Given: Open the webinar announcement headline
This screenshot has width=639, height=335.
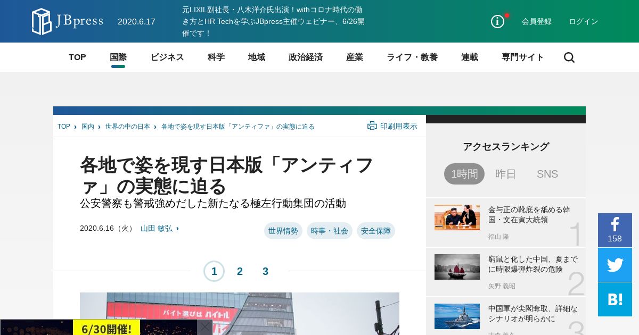Looking at the screenshot, I should tap(274, 21).
